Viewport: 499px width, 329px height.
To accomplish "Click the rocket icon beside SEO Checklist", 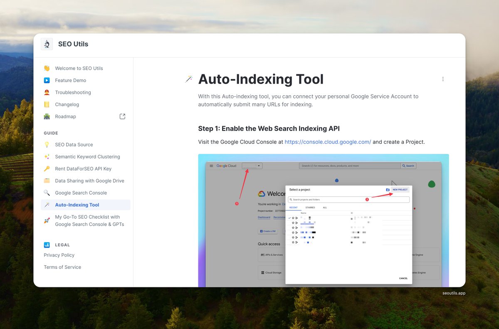I will (47, 220).
